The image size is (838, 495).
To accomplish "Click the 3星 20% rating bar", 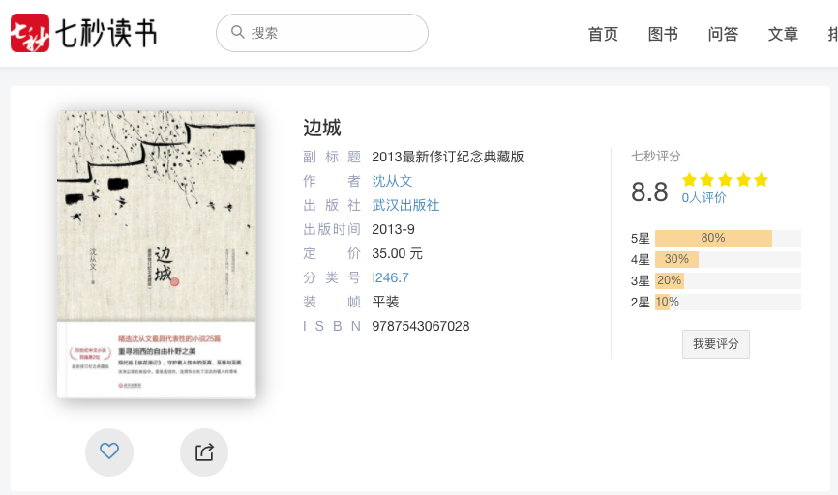I will coord(728,281).
